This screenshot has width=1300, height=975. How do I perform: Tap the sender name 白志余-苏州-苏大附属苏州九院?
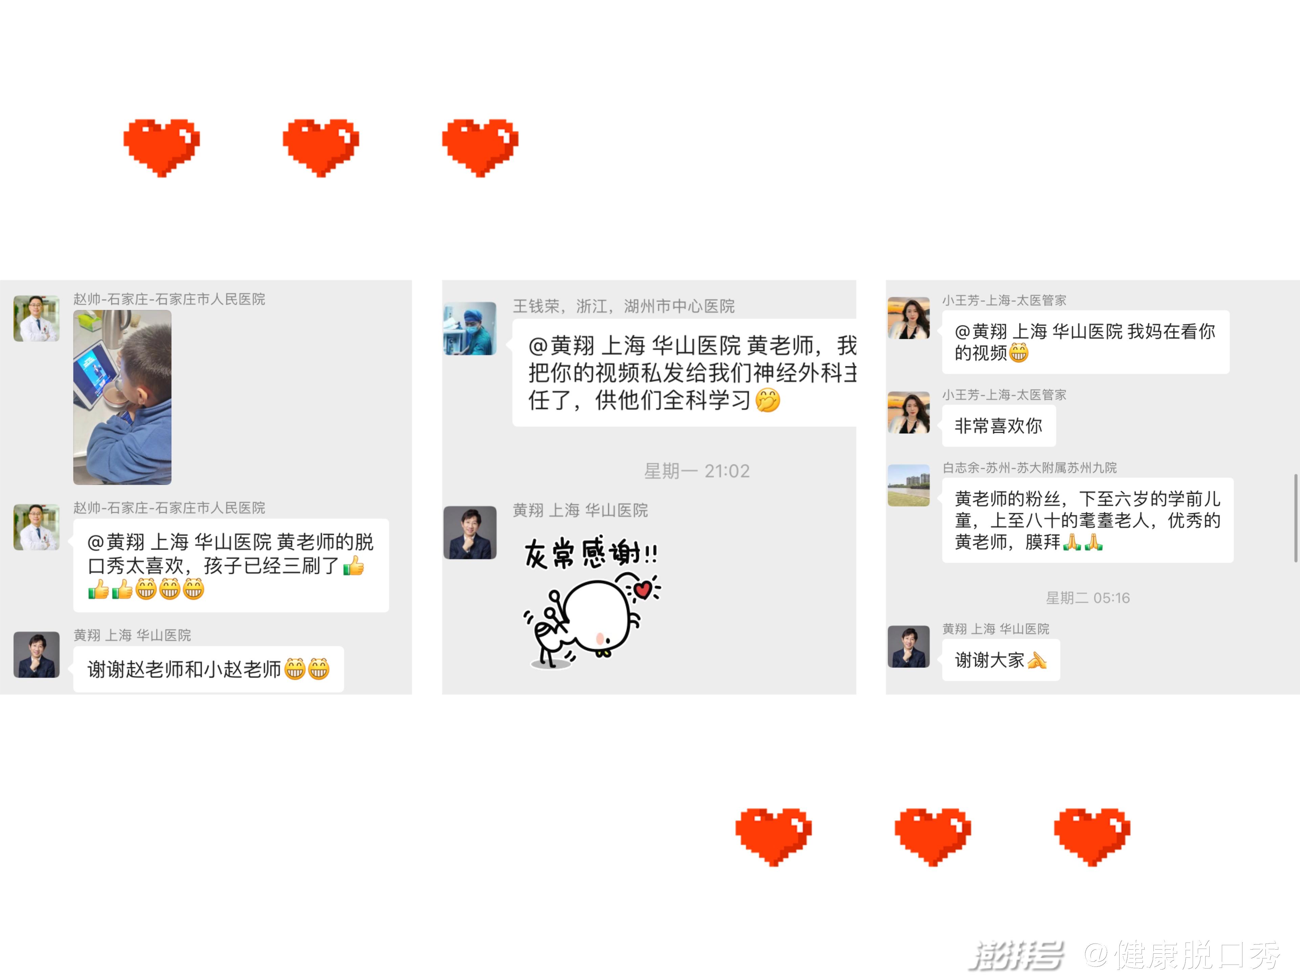1030,468
